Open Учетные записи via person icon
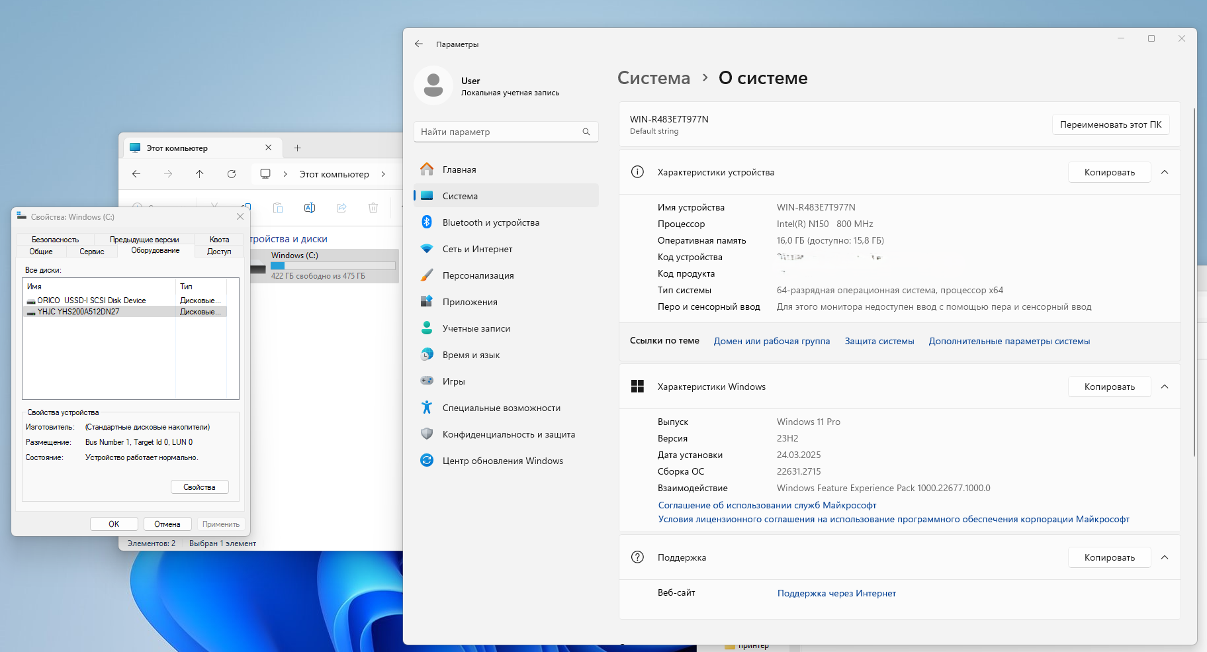1207x652 pixels. click(427, 328)
